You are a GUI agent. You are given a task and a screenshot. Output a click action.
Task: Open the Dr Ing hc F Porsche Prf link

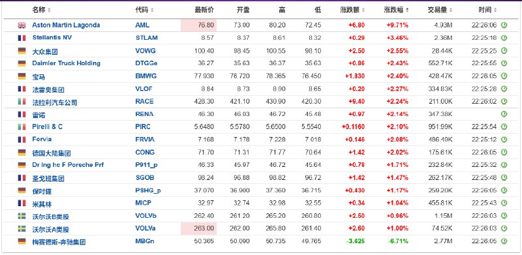[x=68, y=165]
